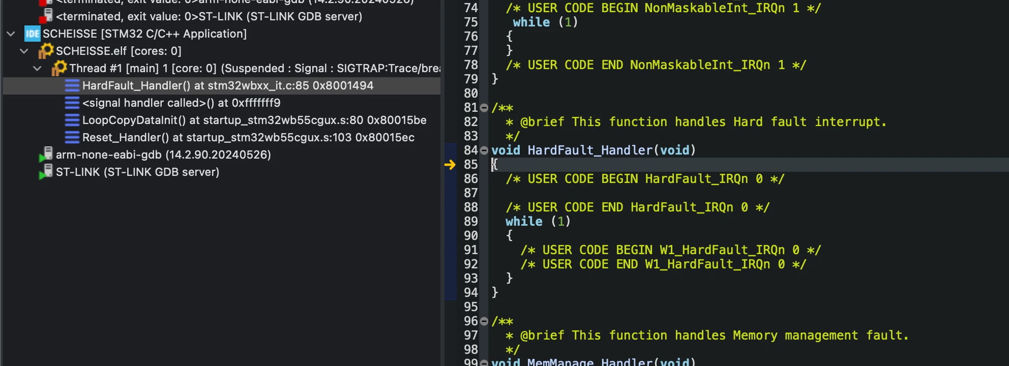
Task: Click the USER CODE BEGIN W1_HardFault_IRQn 0 comment
Action: click(671, 250)
